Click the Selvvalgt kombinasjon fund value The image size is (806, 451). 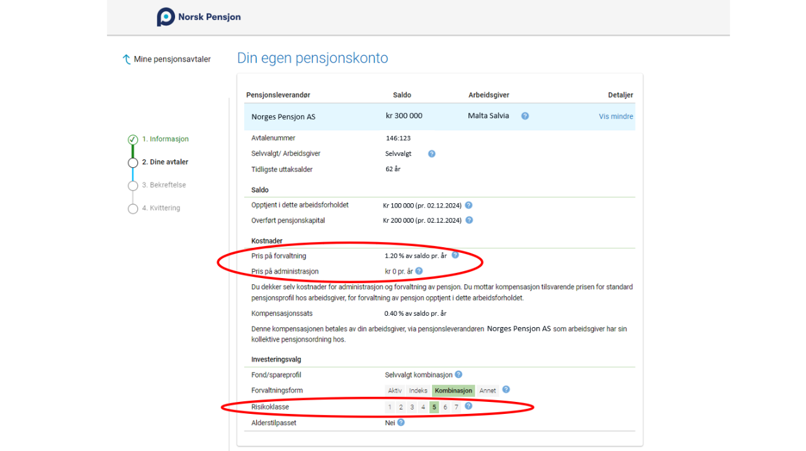pyautogui.click(x=419, y=375)
